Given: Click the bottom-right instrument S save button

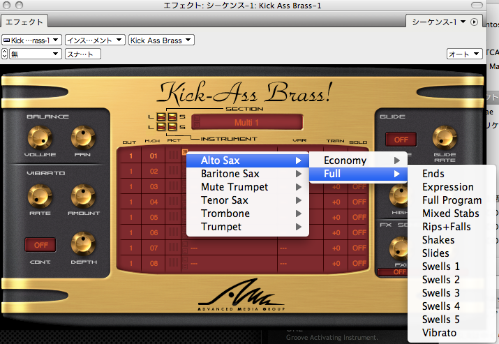Looking at the screenshot, I should (172, 127).
